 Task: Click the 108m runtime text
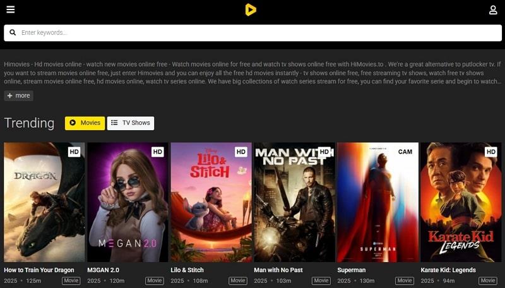(200, 281)
